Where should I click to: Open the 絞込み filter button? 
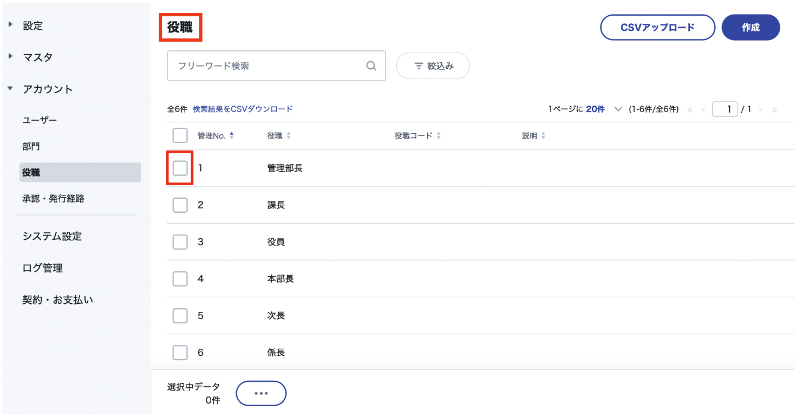[x=433, y=66]
